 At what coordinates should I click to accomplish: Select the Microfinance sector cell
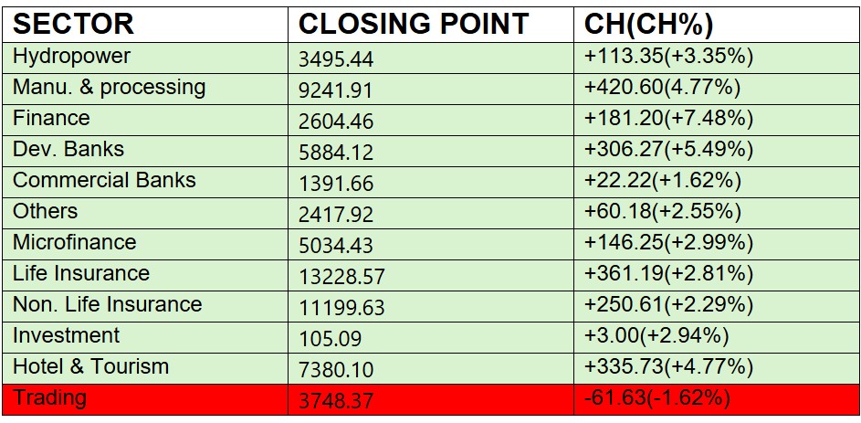(75, 243)
